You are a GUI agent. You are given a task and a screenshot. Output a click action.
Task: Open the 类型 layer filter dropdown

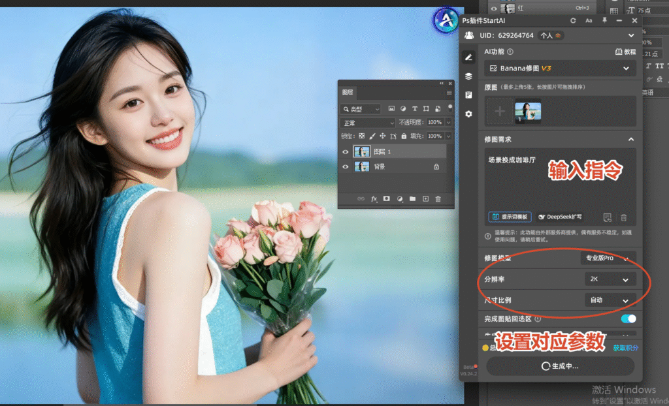(x=360, y=109)
